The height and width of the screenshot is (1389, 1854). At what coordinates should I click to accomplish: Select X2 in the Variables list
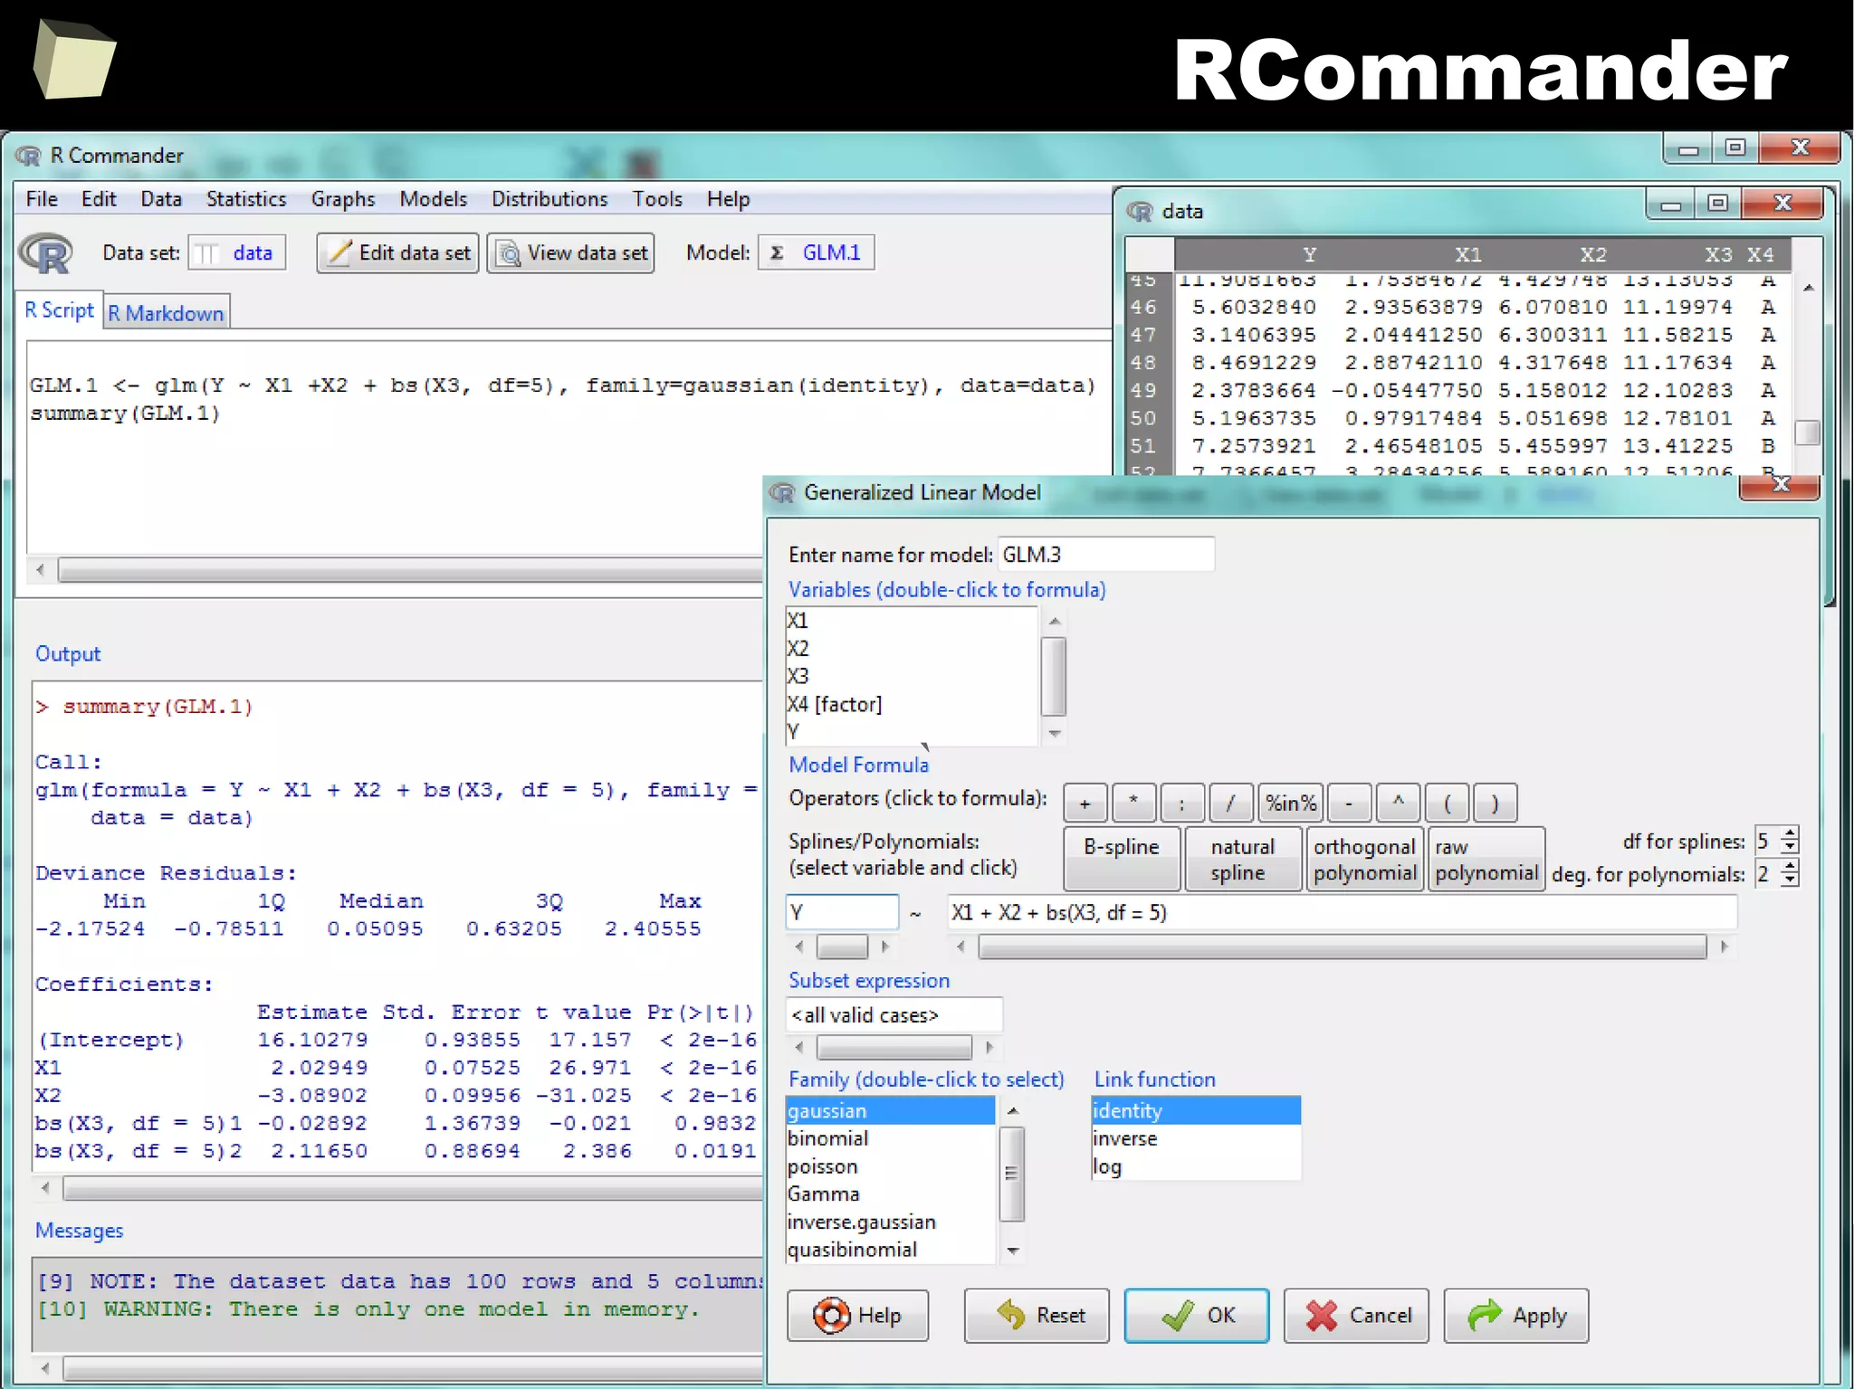tap(912, 649)
